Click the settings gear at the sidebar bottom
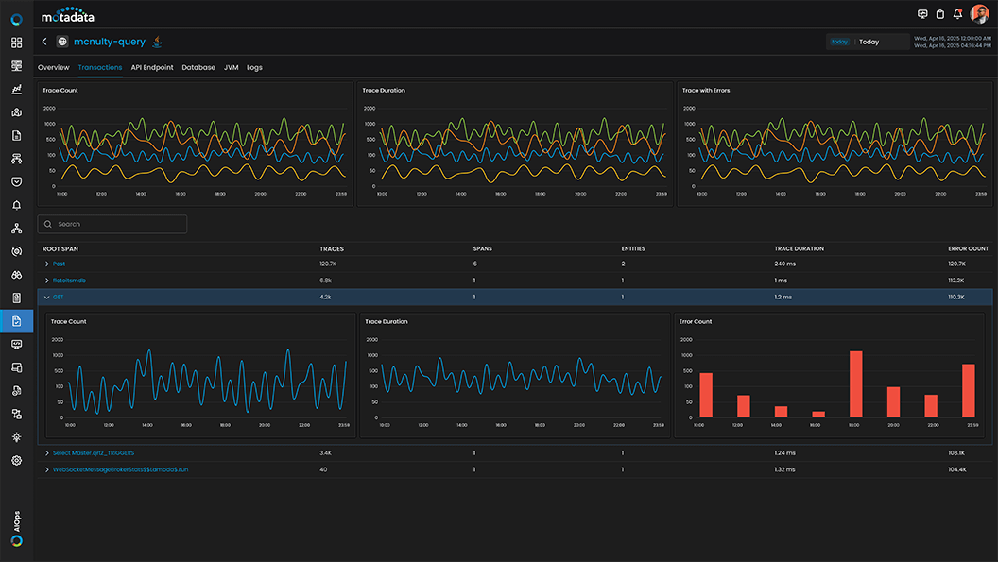The width and height of the screenshot is (998, 562). [16, 460]
